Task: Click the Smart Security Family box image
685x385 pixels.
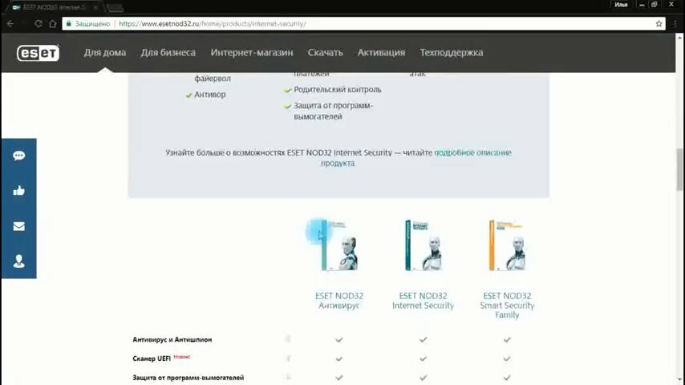Action: pyautogui.click(x=507, y=245)
